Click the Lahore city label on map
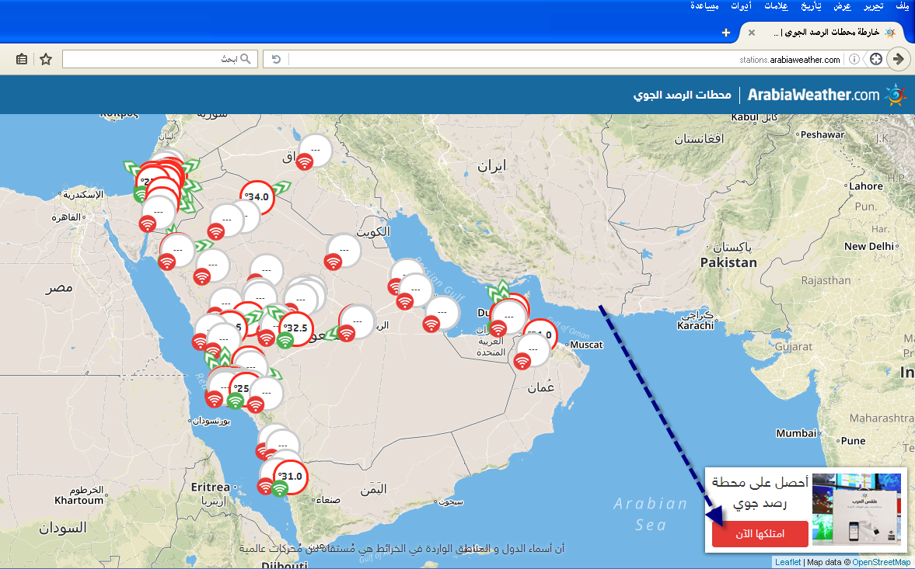The height and width of the screenshot is (569, 915). tap(866, 186)
